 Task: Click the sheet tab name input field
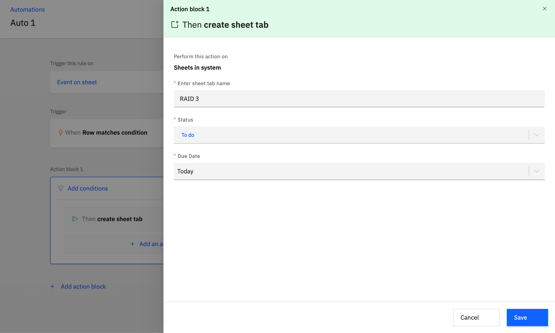359,99
